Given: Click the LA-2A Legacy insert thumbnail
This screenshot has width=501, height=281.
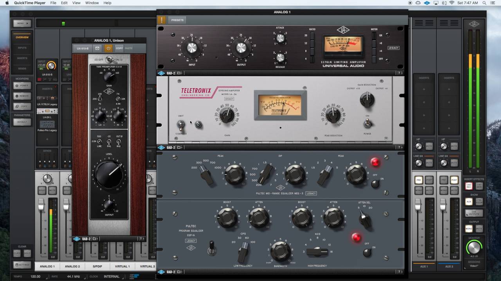Looking at the screenshot, I should pos(47,112).
